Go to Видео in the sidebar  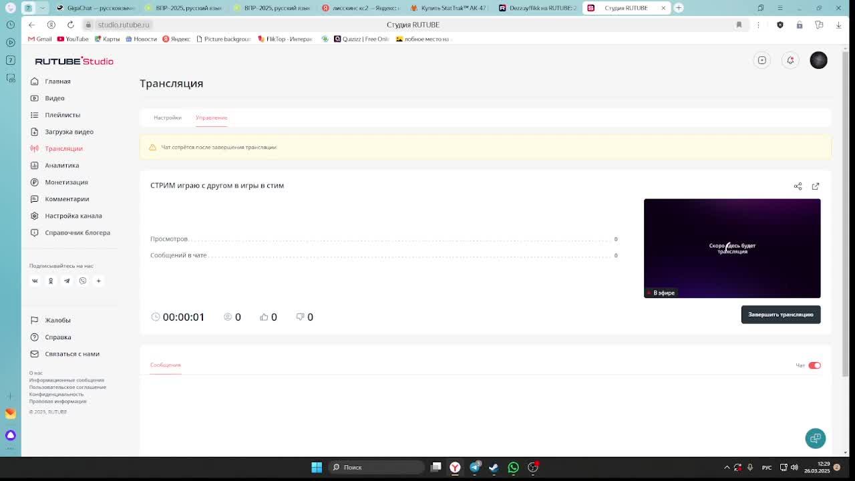(x=55, y=98)
